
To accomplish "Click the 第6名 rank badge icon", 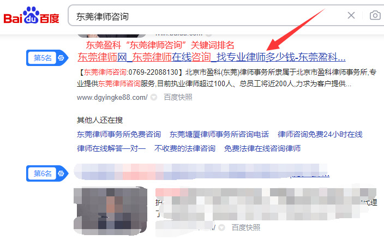I will [47, 173].
